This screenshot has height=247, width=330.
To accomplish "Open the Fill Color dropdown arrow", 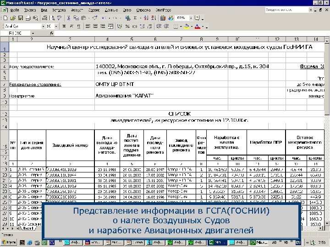I will tap(192, 27).
